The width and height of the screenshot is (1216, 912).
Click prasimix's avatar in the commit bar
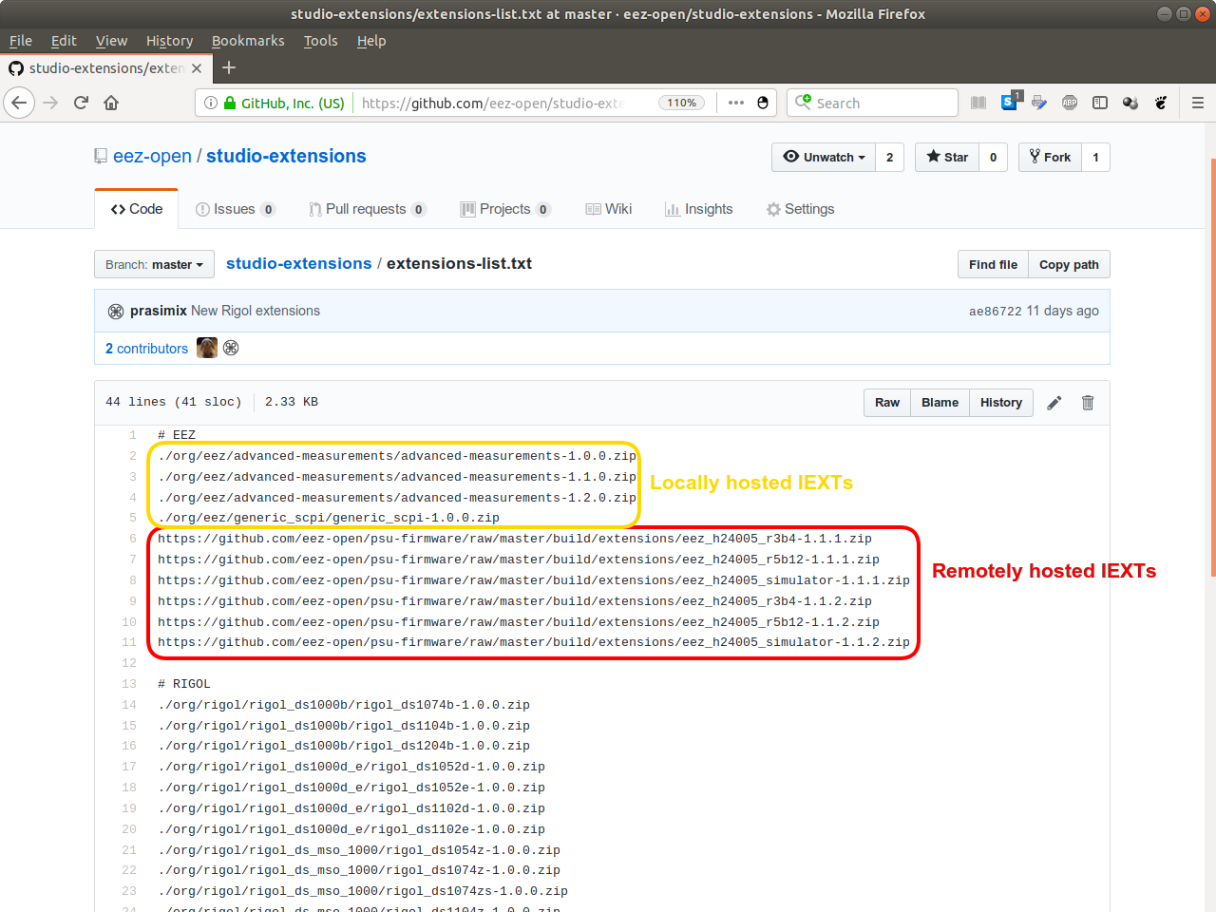click(x=116, y=311)
